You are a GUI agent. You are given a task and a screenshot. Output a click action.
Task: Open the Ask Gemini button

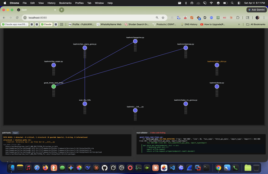click(257, 10)
